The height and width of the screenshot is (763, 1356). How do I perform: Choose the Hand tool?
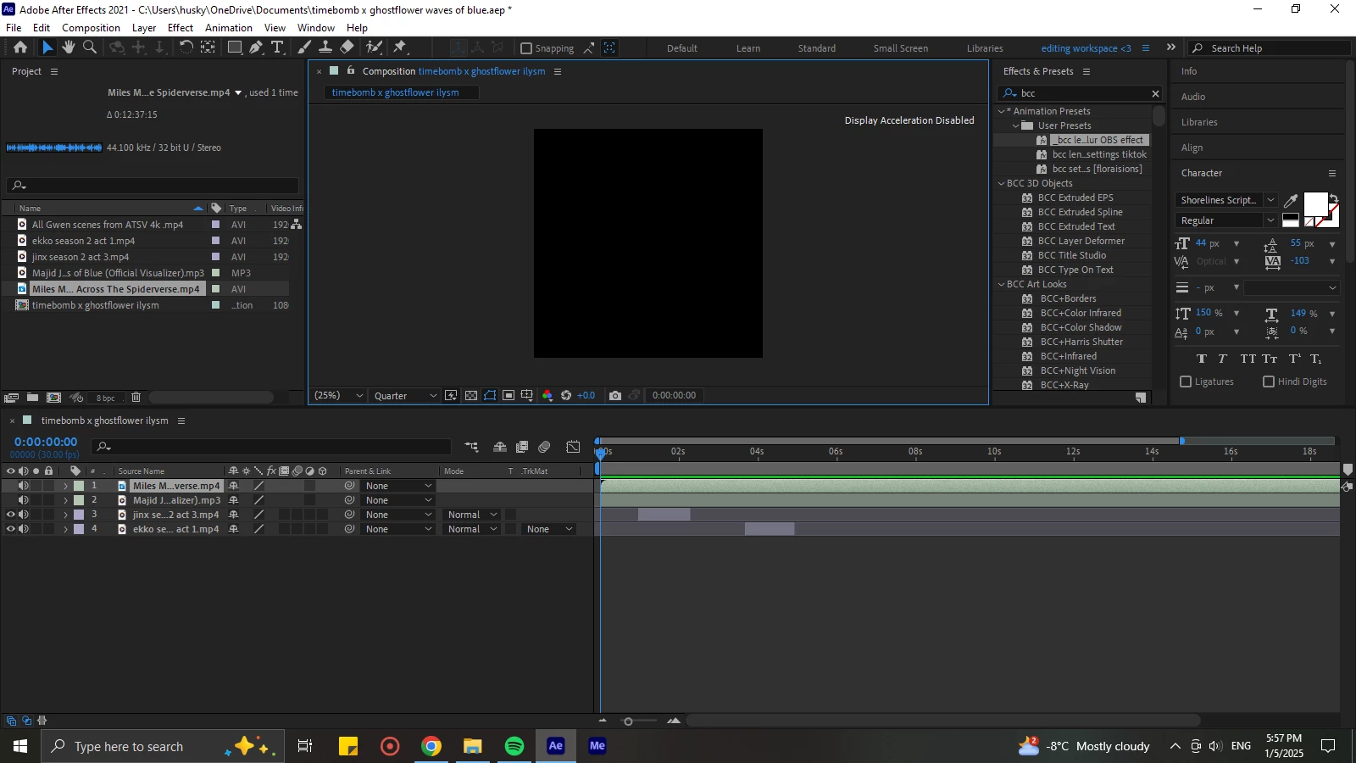coord(69,47)
